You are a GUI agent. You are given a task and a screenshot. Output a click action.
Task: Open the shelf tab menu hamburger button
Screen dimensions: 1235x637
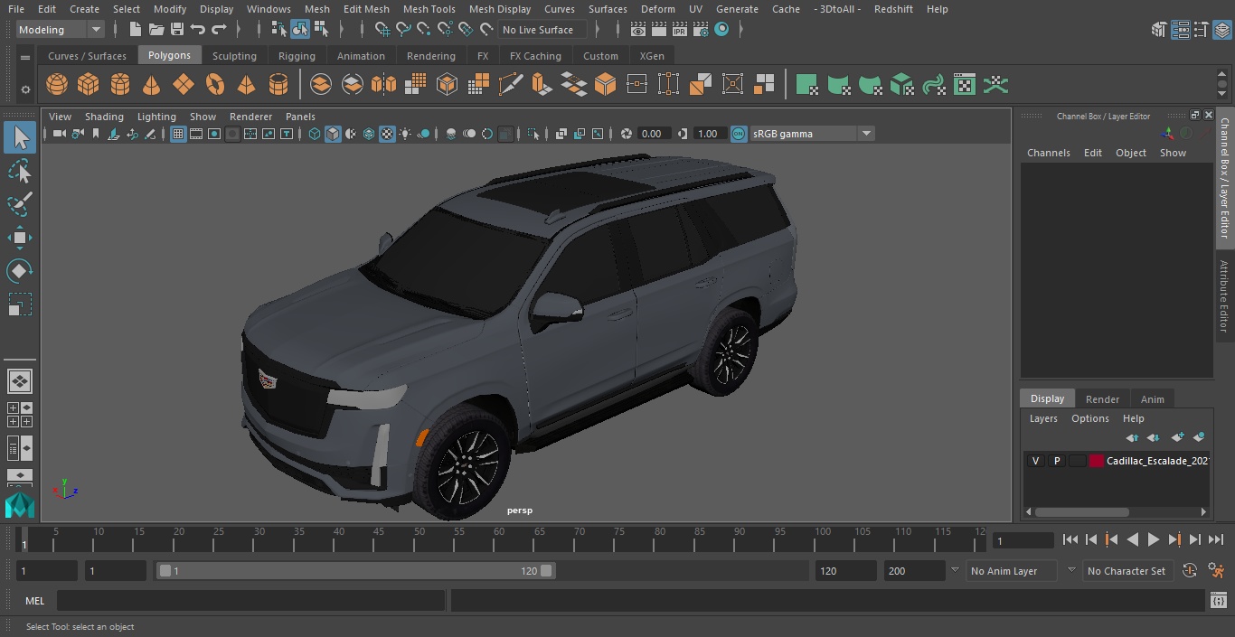tap(25, 57)
